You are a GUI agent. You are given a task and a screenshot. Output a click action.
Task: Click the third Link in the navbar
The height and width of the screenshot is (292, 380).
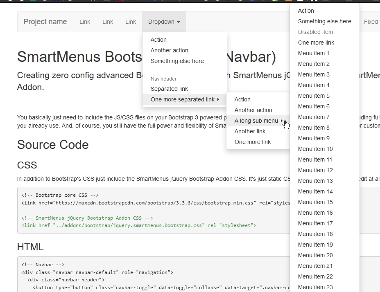click(131, 22)
